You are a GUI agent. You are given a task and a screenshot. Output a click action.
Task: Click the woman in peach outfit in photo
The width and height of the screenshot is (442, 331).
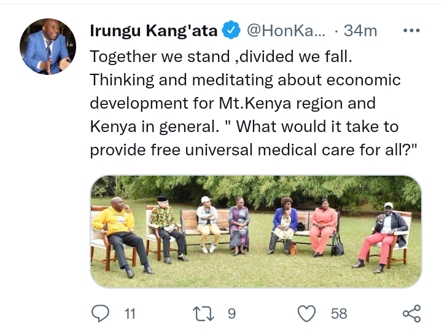pos(322,228)
